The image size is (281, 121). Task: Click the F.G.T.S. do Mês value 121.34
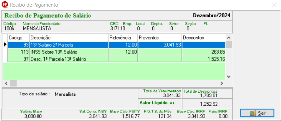click(165, 116)
